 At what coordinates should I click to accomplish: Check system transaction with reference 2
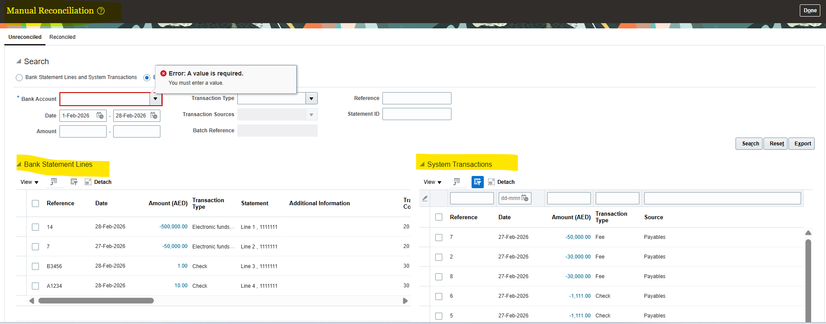point(439,257)
